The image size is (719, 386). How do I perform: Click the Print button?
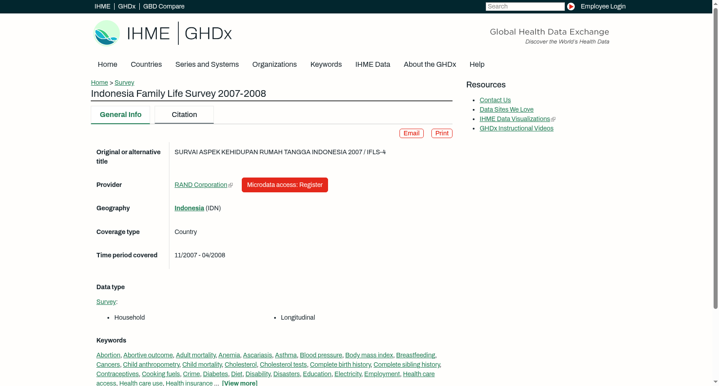tap(442, 133)
